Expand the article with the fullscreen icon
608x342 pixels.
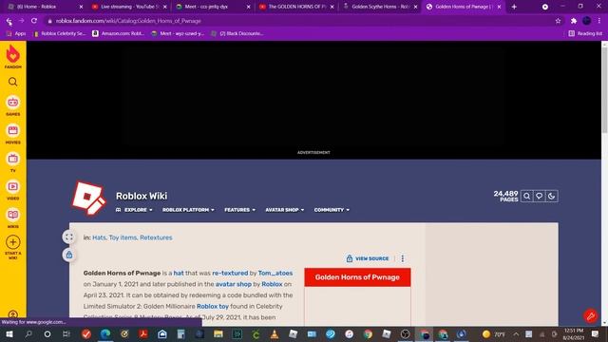click(69, 237)
